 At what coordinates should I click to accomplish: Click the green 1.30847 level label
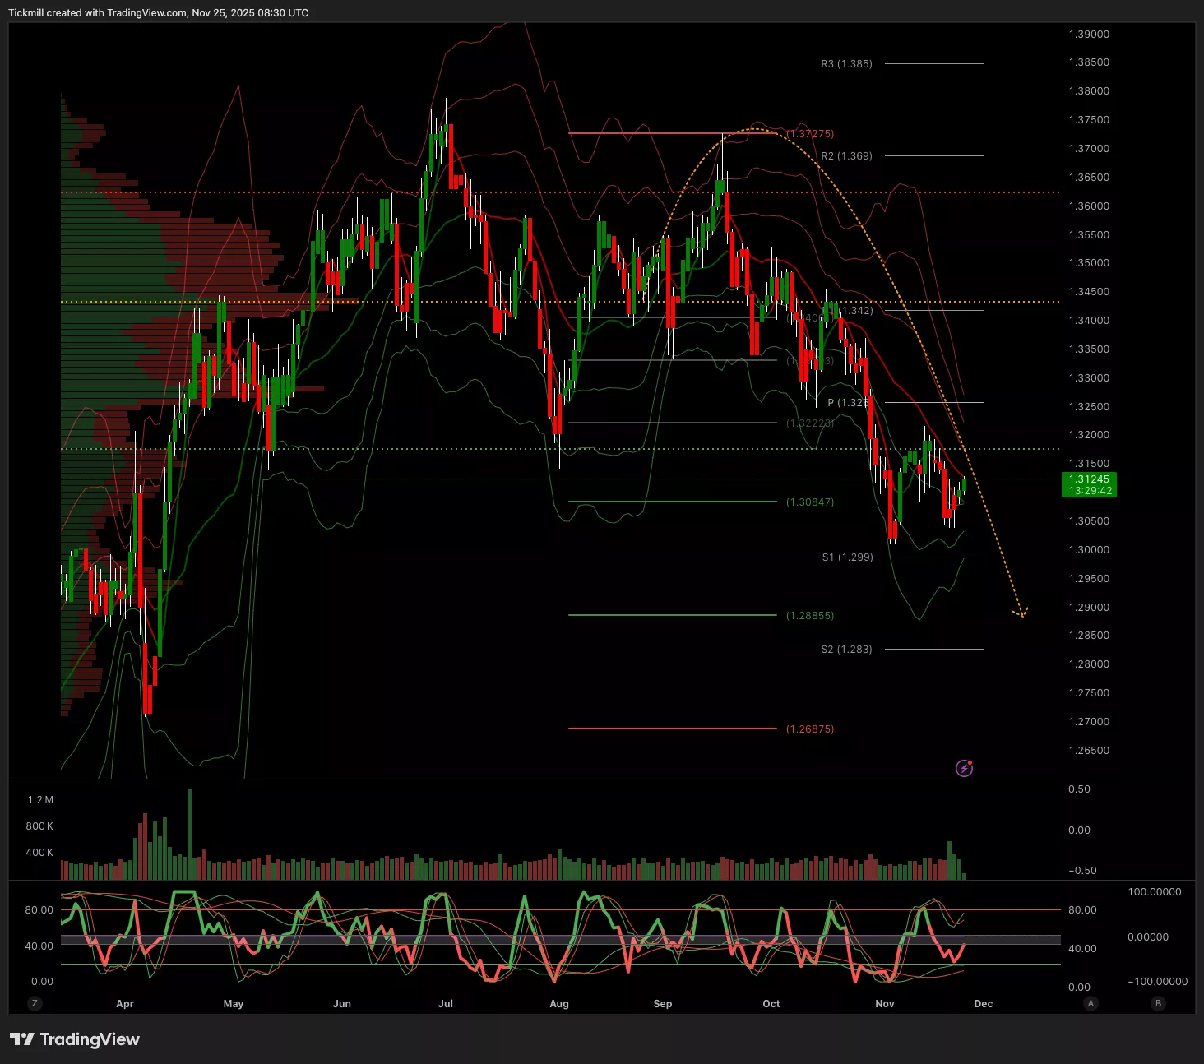pyautogui.click(x=810, y=502)
